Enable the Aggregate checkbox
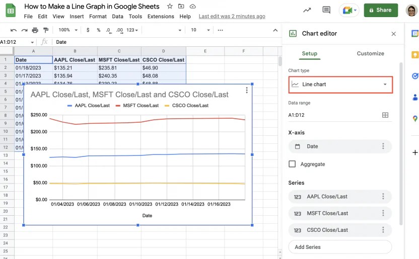The image size is (419, 259). point(292,164)
